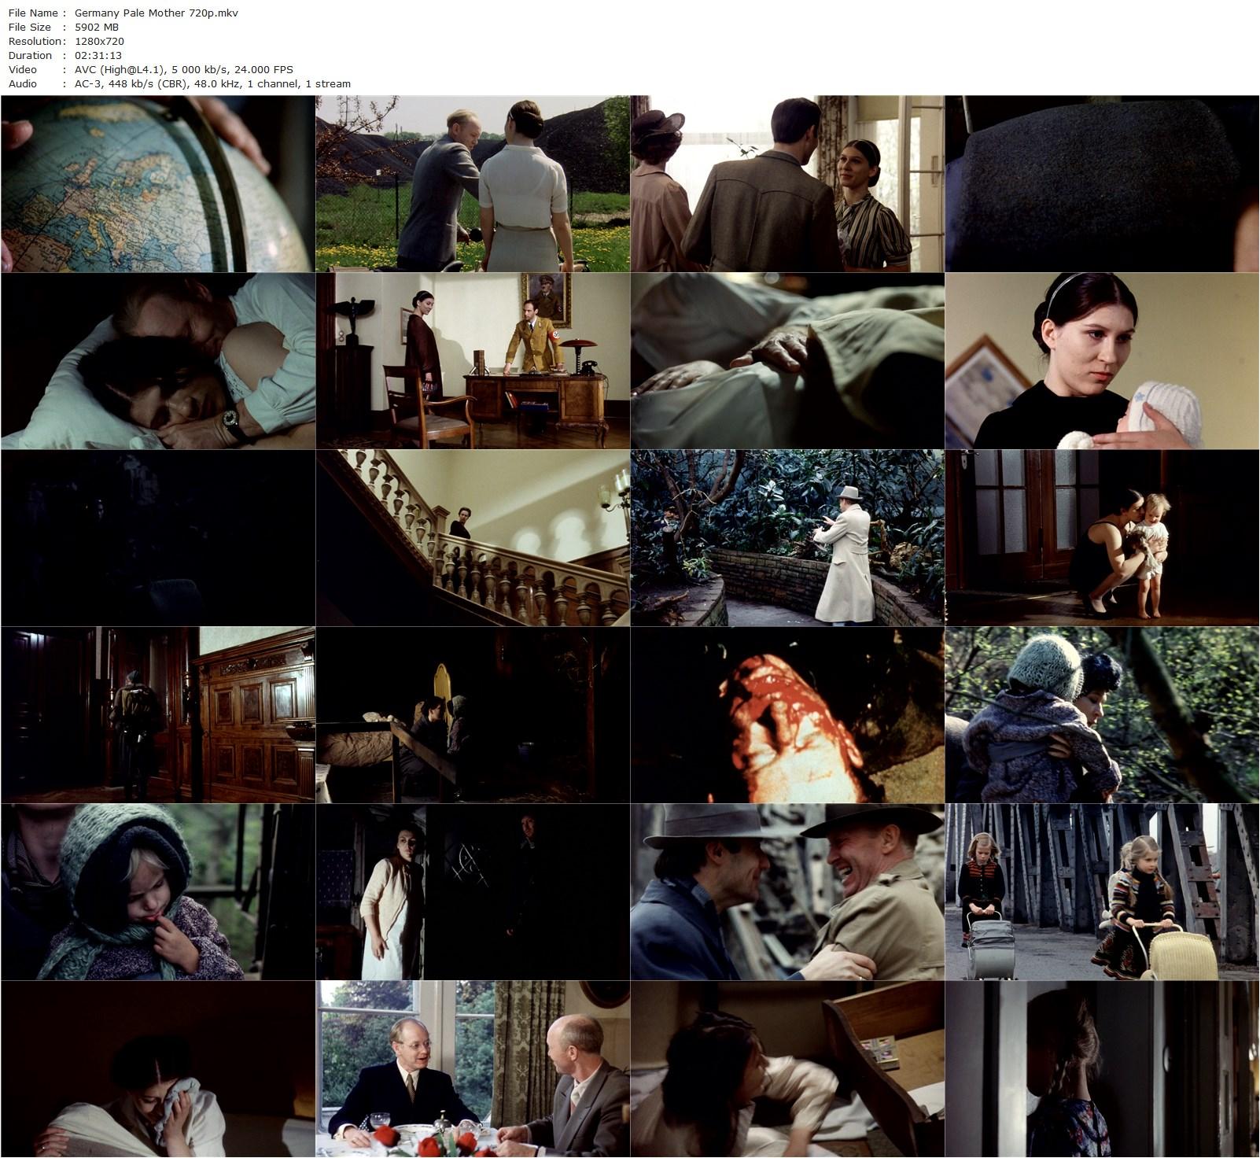
Task: Open the wooden staircase thumbnail
Action: point(472,538)
